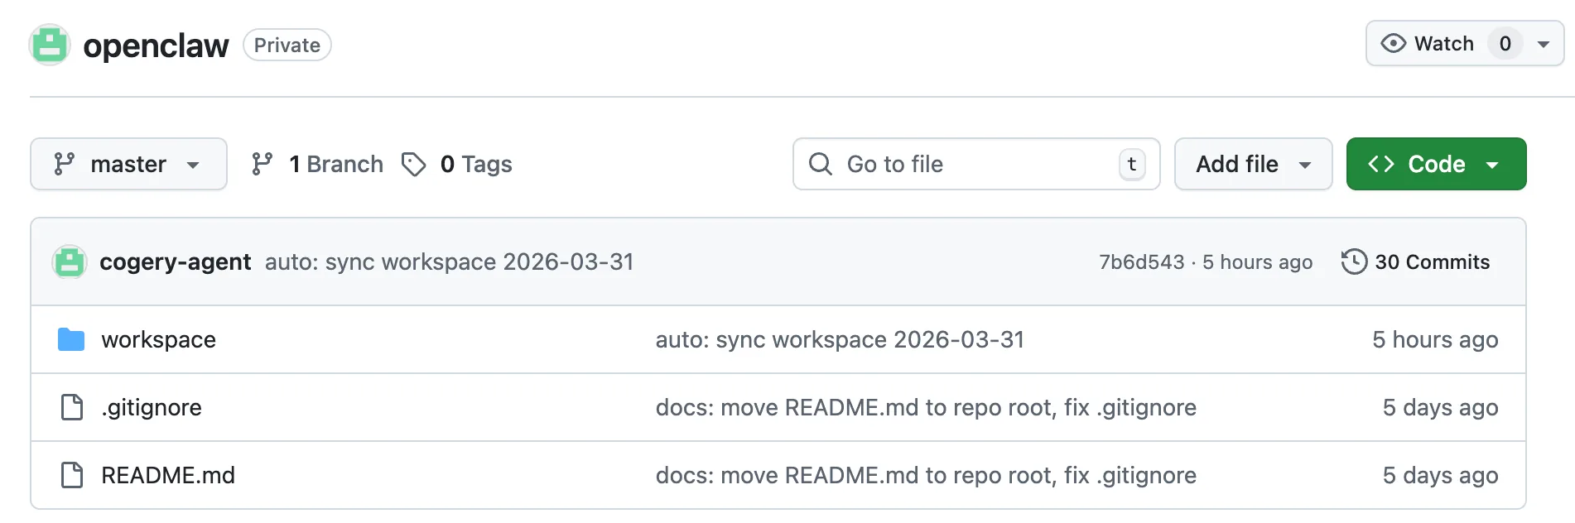1575x523 pixels.
Task: Expand the Watch options dropdown arrow
Action: point(1544,44)
